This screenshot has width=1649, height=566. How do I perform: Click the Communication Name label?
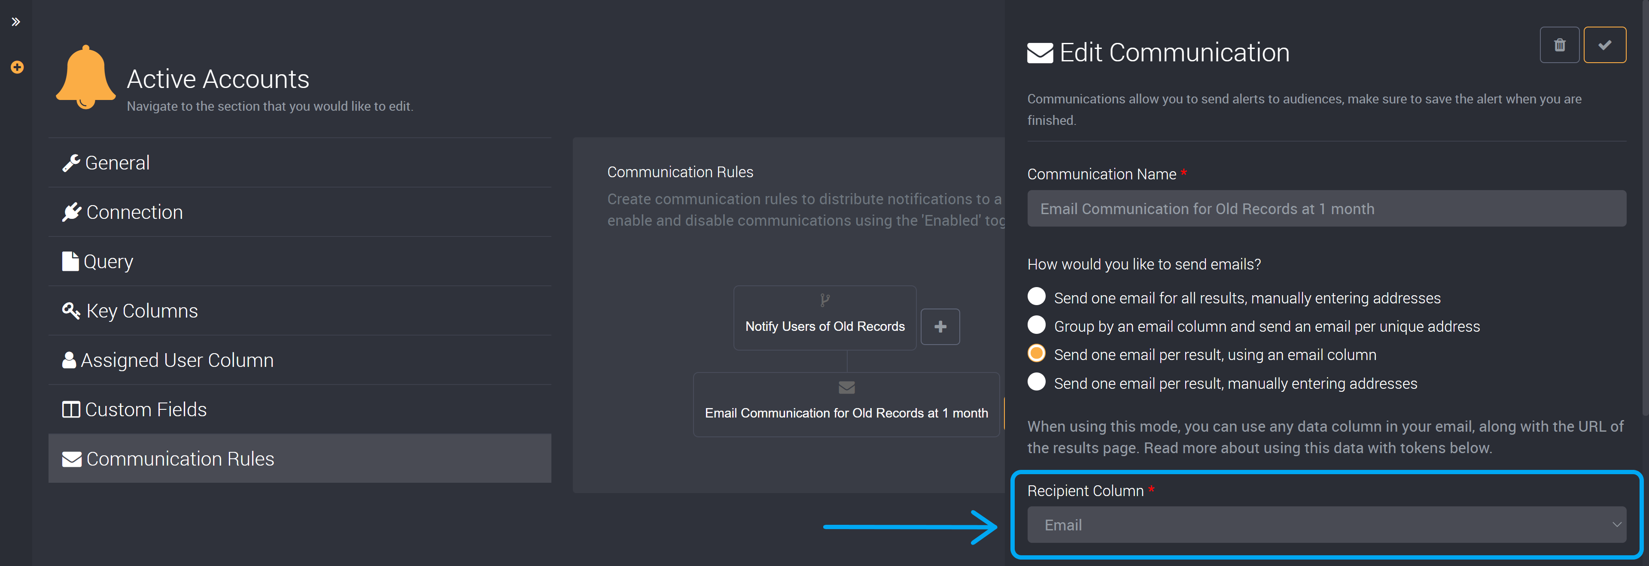pos(1101,174)
